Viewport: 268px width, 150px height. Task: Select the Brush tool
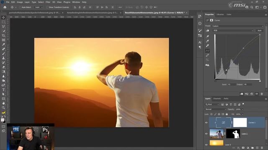[x=3, y=54]
